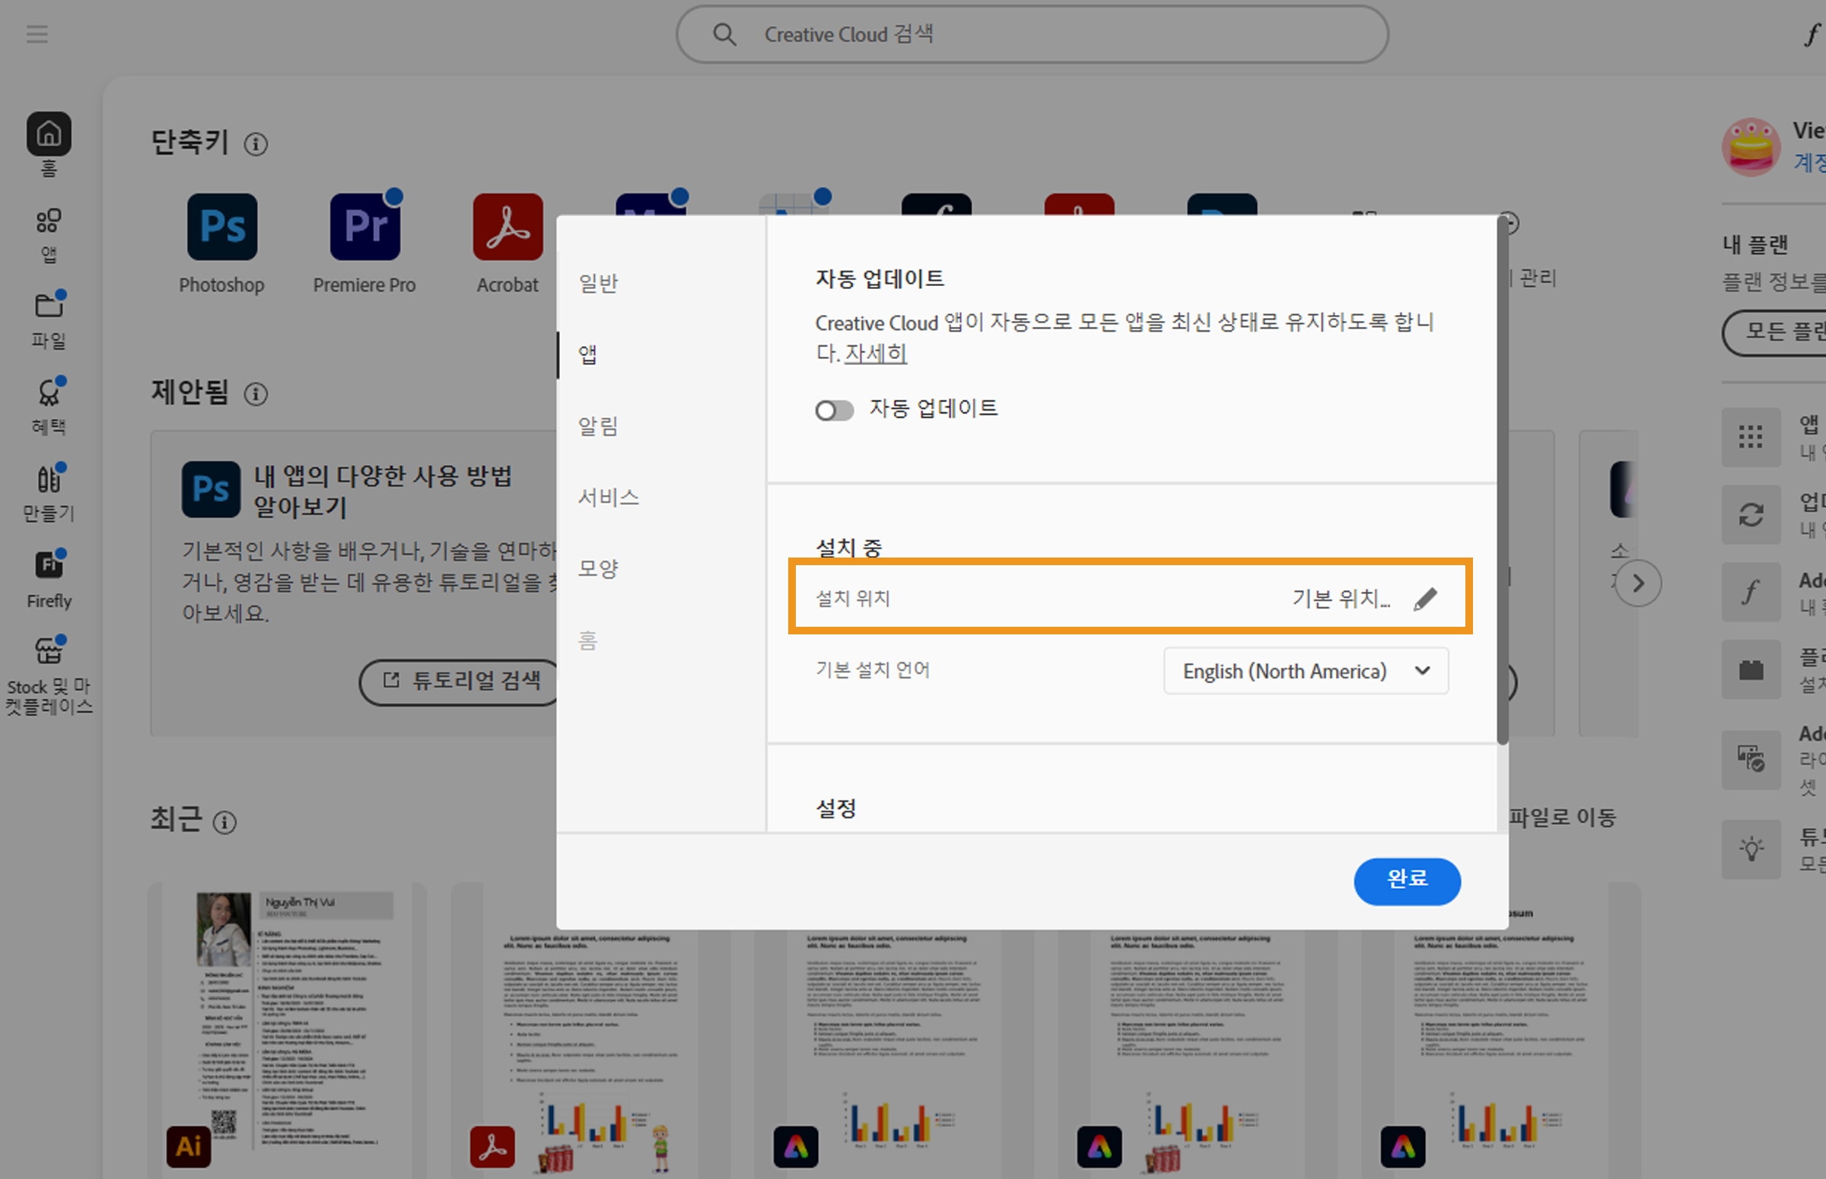Enable the 자동 업데이트 toggle
1826x1179 pixels.
click(x=834, y=409)
